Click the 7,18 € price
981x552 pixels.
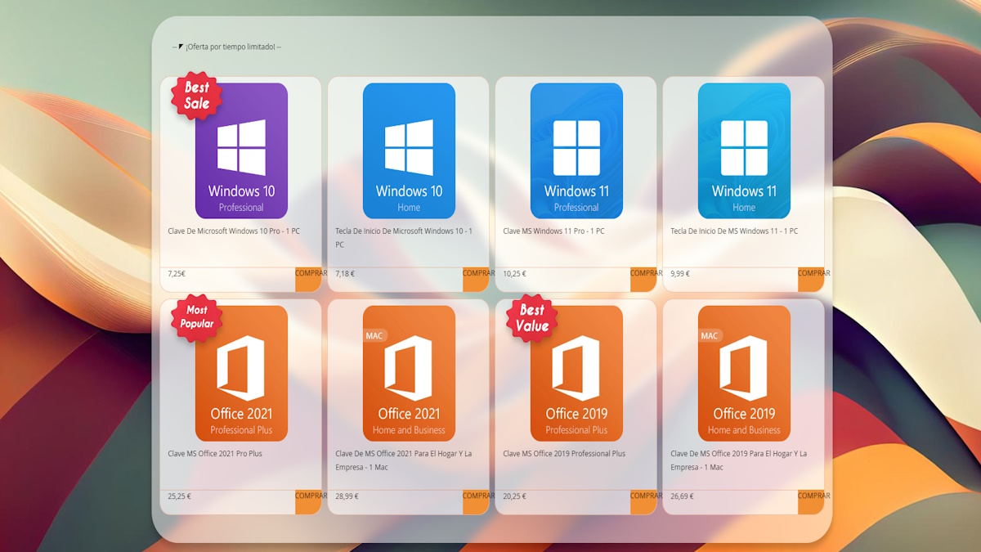345,274
